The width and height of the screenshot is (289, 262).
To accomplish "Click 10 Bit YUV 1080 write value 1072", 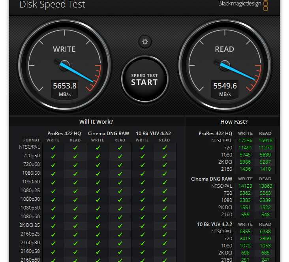I will click(245, 245).
